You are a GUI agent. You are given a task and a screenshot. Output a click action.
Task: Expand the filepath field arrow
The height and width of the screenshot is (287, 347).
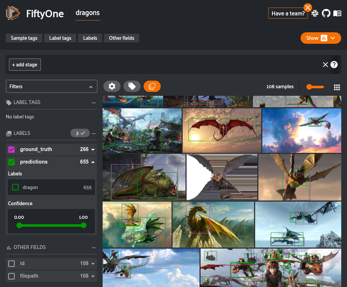pyautogui.click(x=93, y=276)
